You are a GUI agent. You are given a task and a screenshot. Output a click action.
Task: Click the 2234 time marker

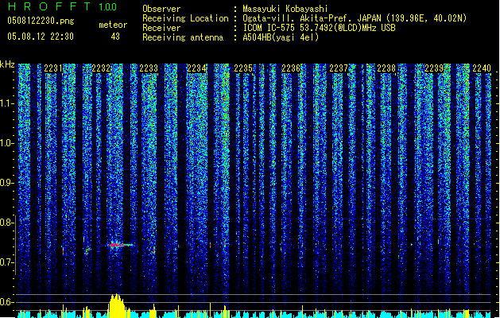coord(196,68)
